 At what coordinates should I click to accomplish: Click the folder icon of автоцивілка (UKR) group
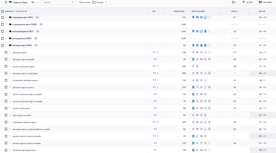10,38
